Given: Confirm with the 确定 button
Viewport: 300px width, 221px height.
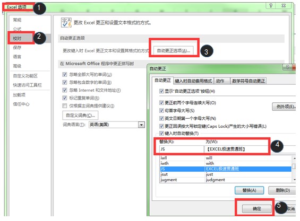Looking at the screenshot, I should pos(257,209).
